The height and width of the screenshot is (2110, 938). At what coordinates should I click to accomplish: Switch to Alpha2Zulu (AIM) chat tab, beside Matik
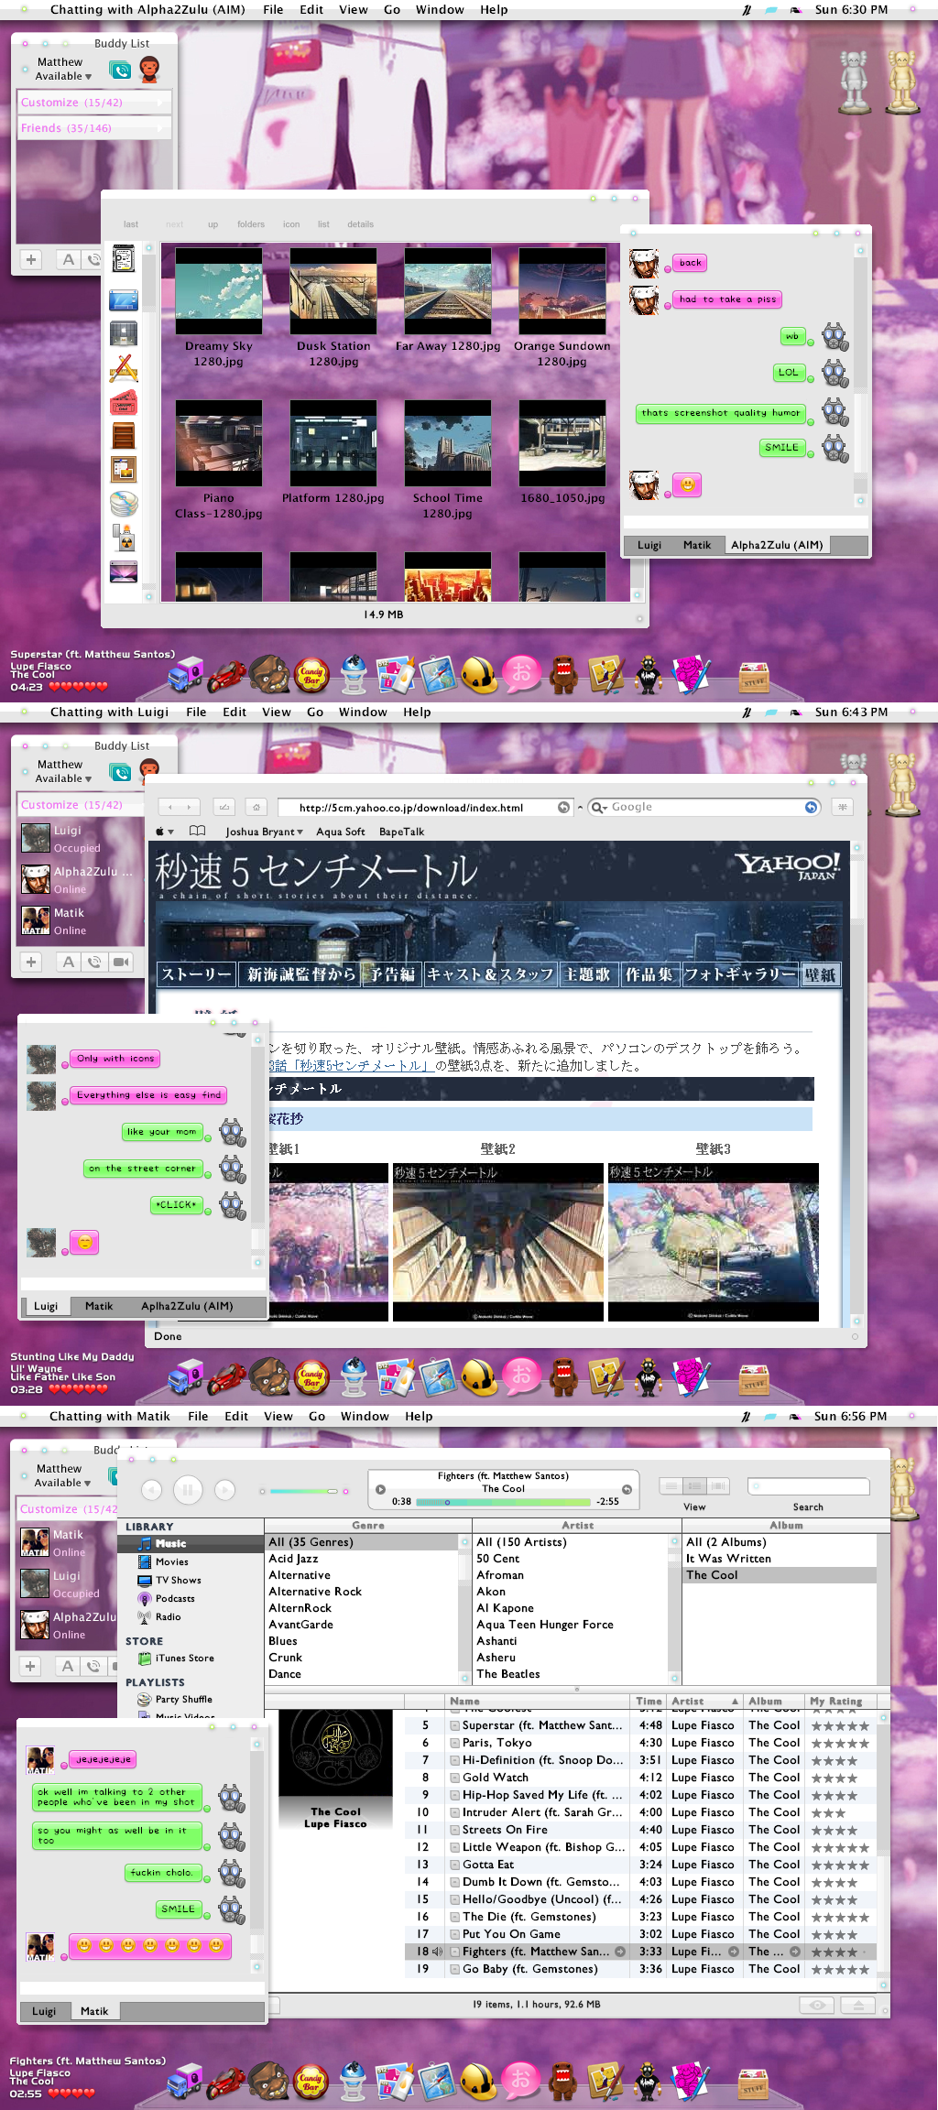(x=777, y=545)
